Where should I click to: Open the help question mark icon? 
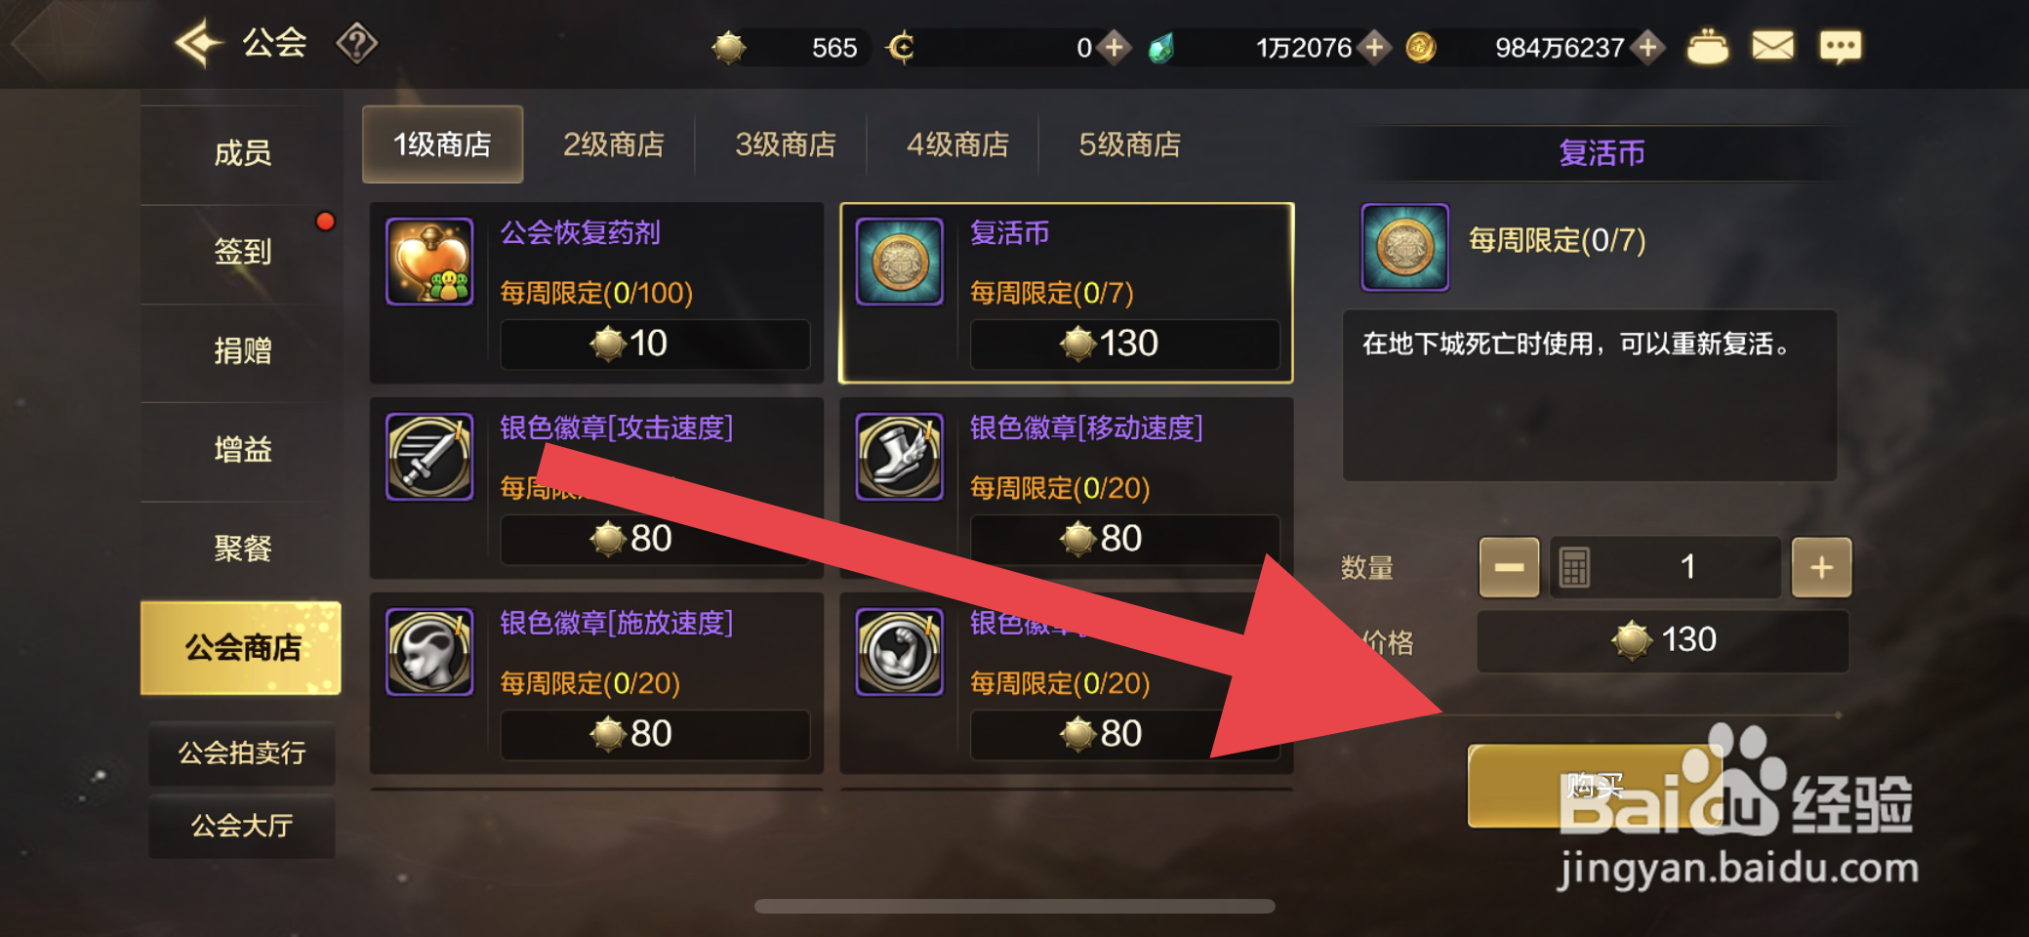pos(356,44)
